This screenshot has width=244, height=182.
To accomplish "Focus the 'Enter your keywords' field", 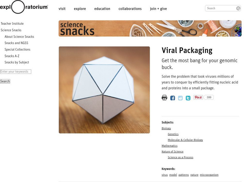I will tap(16, 72).
